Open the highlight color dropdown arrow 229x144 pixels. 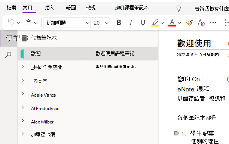click(162, 23)
